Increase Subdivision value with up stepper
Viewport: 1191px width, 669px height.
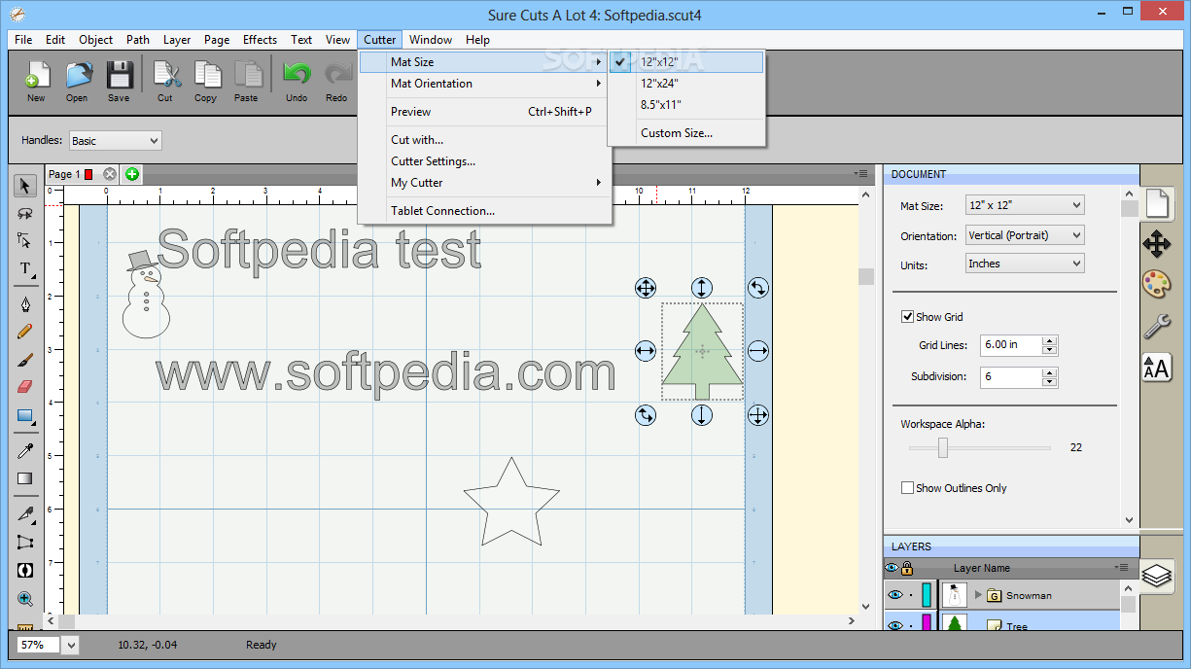tap(1049, 372)
